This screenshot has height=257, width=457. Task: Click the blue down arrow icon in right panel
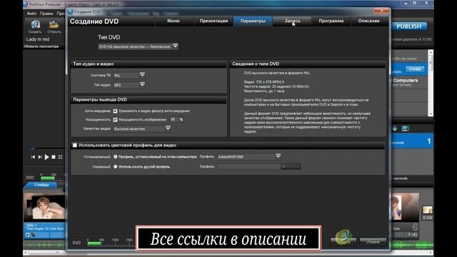pyautogui.click(x=395, y=128)
